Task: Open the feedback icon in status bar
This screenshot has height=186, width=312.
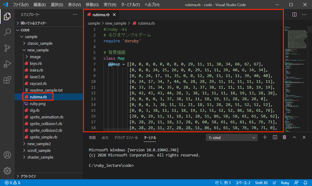Action: coord(296,183)
